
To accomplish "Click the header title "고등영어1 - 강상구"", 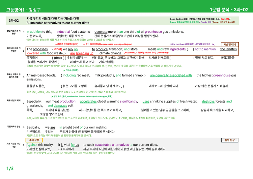I will 23,10.
